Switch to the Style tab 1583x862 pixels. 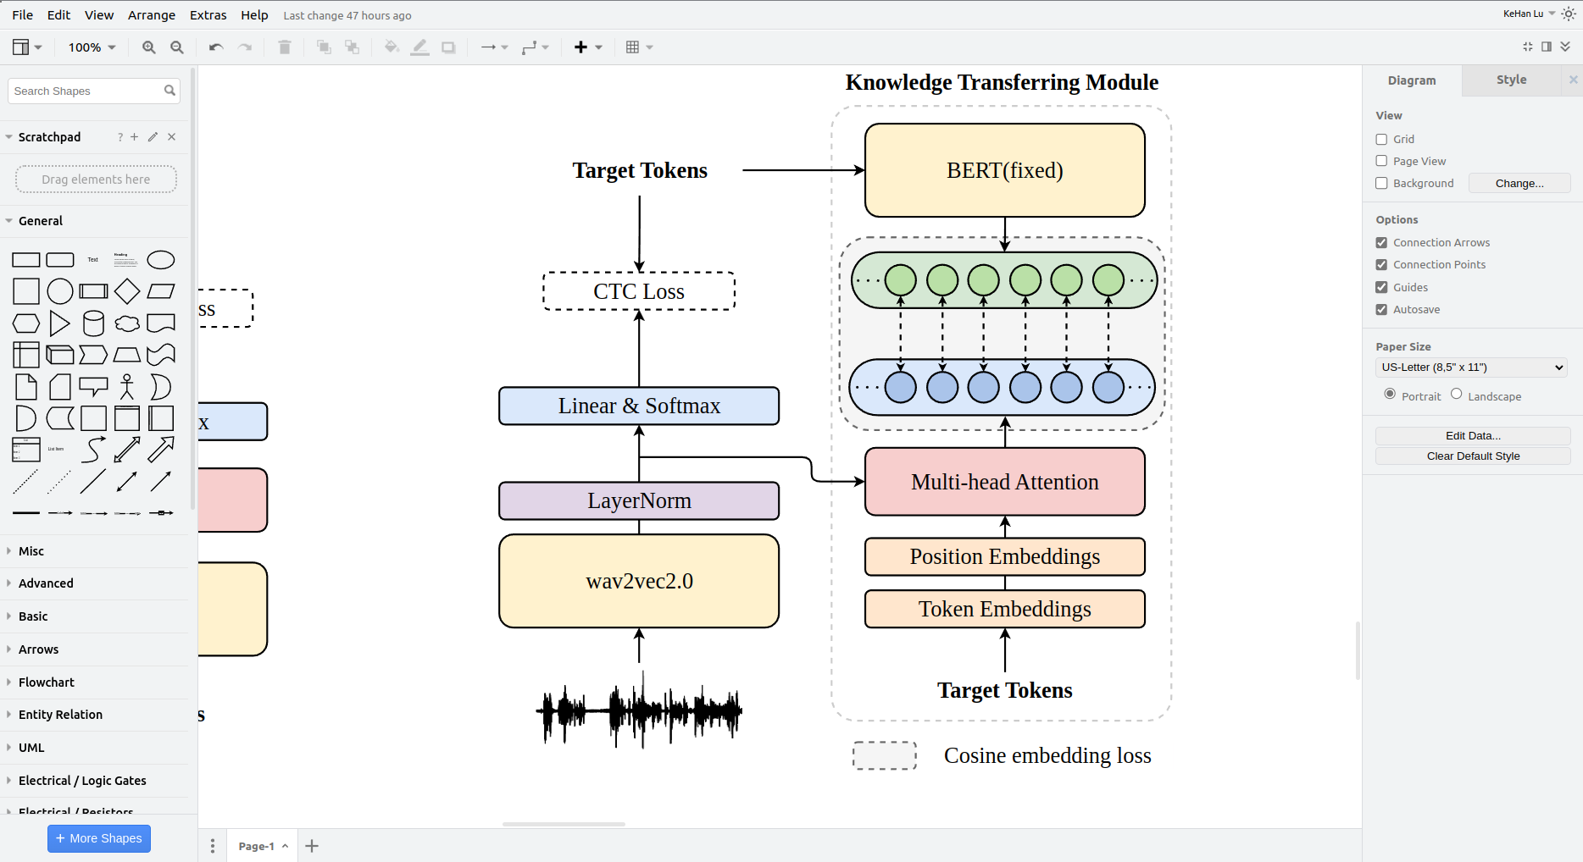point(1511,80)
